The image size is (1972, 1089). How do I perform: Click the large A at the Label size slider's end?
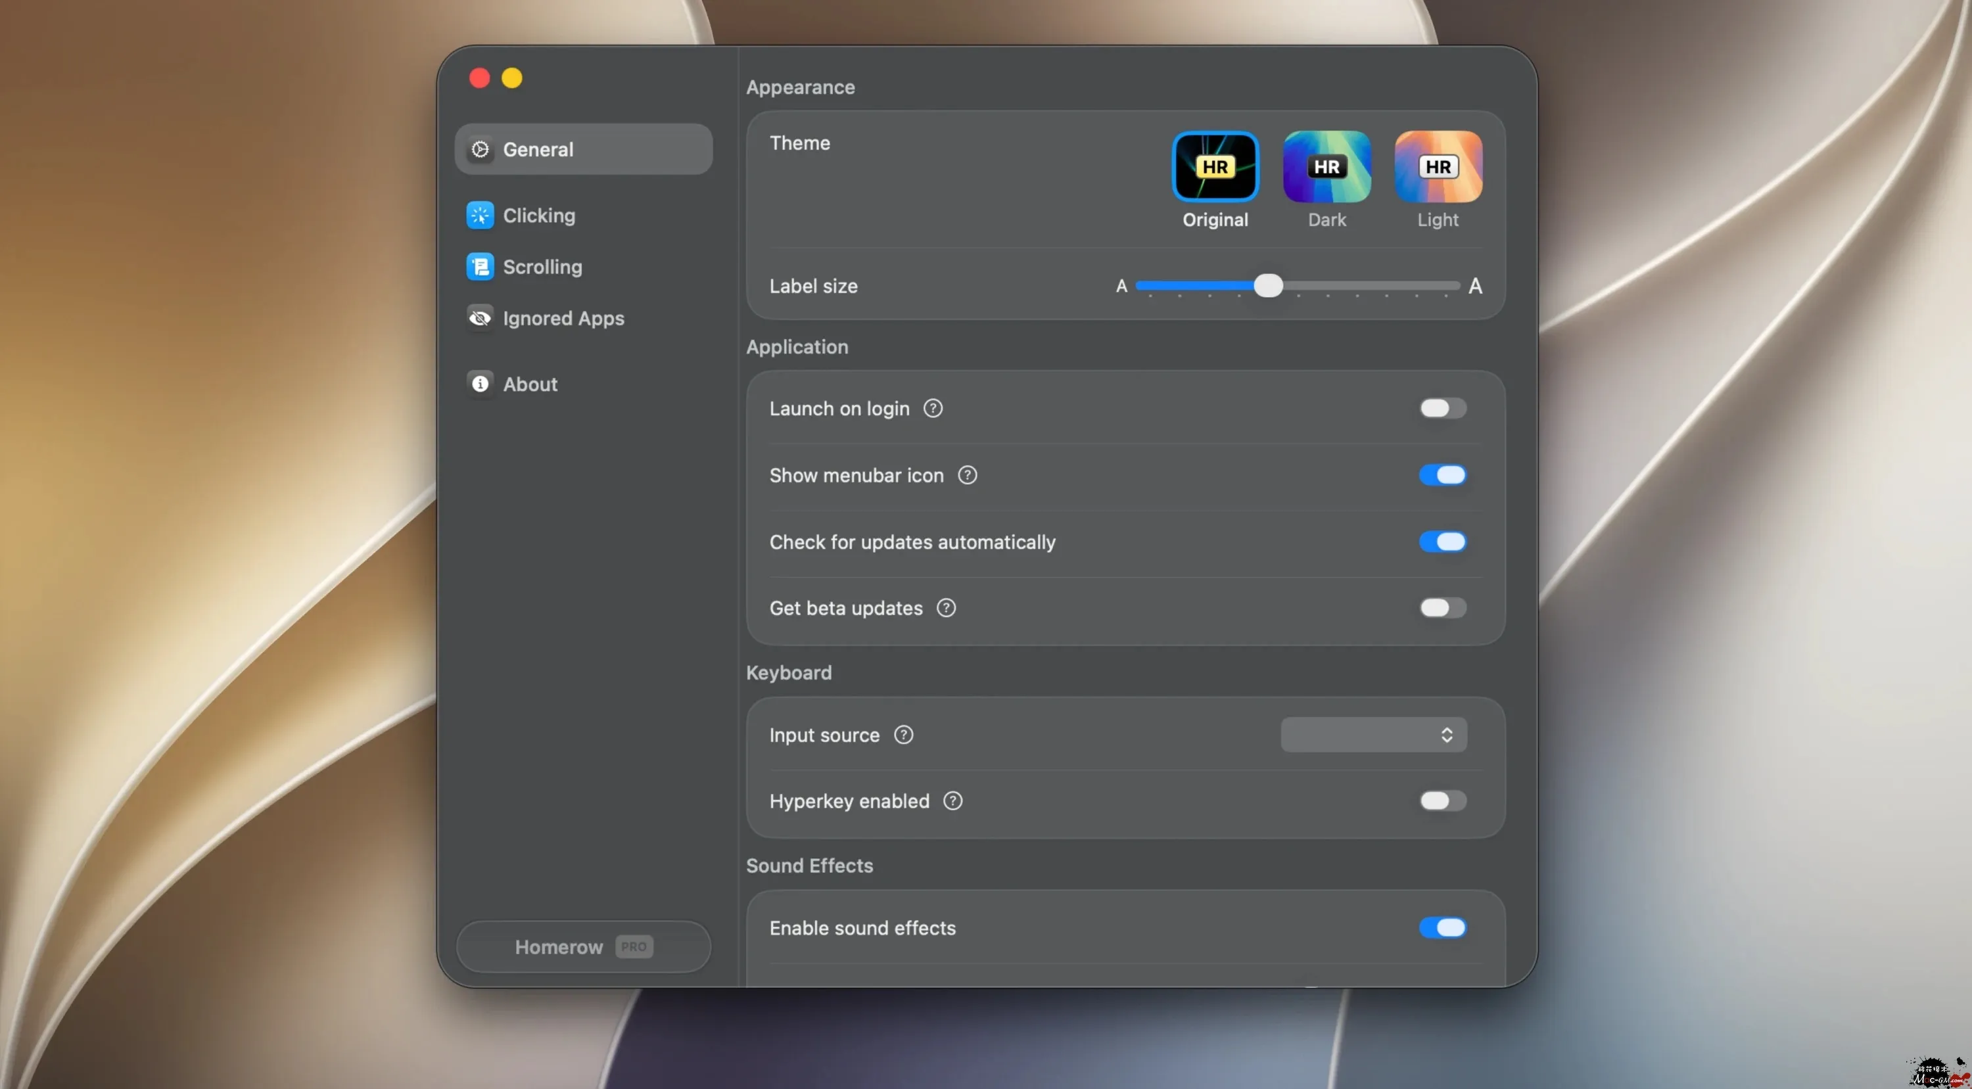click(x=1475, y=287)
